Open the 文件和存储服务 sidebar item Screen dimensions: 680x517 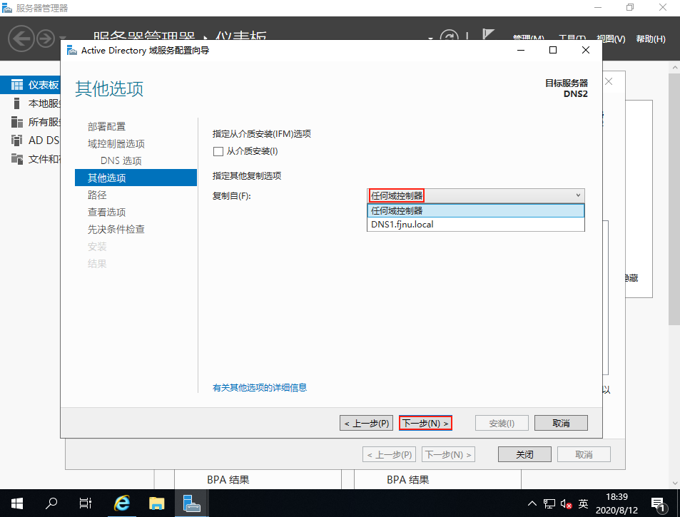tap(31, 159)
